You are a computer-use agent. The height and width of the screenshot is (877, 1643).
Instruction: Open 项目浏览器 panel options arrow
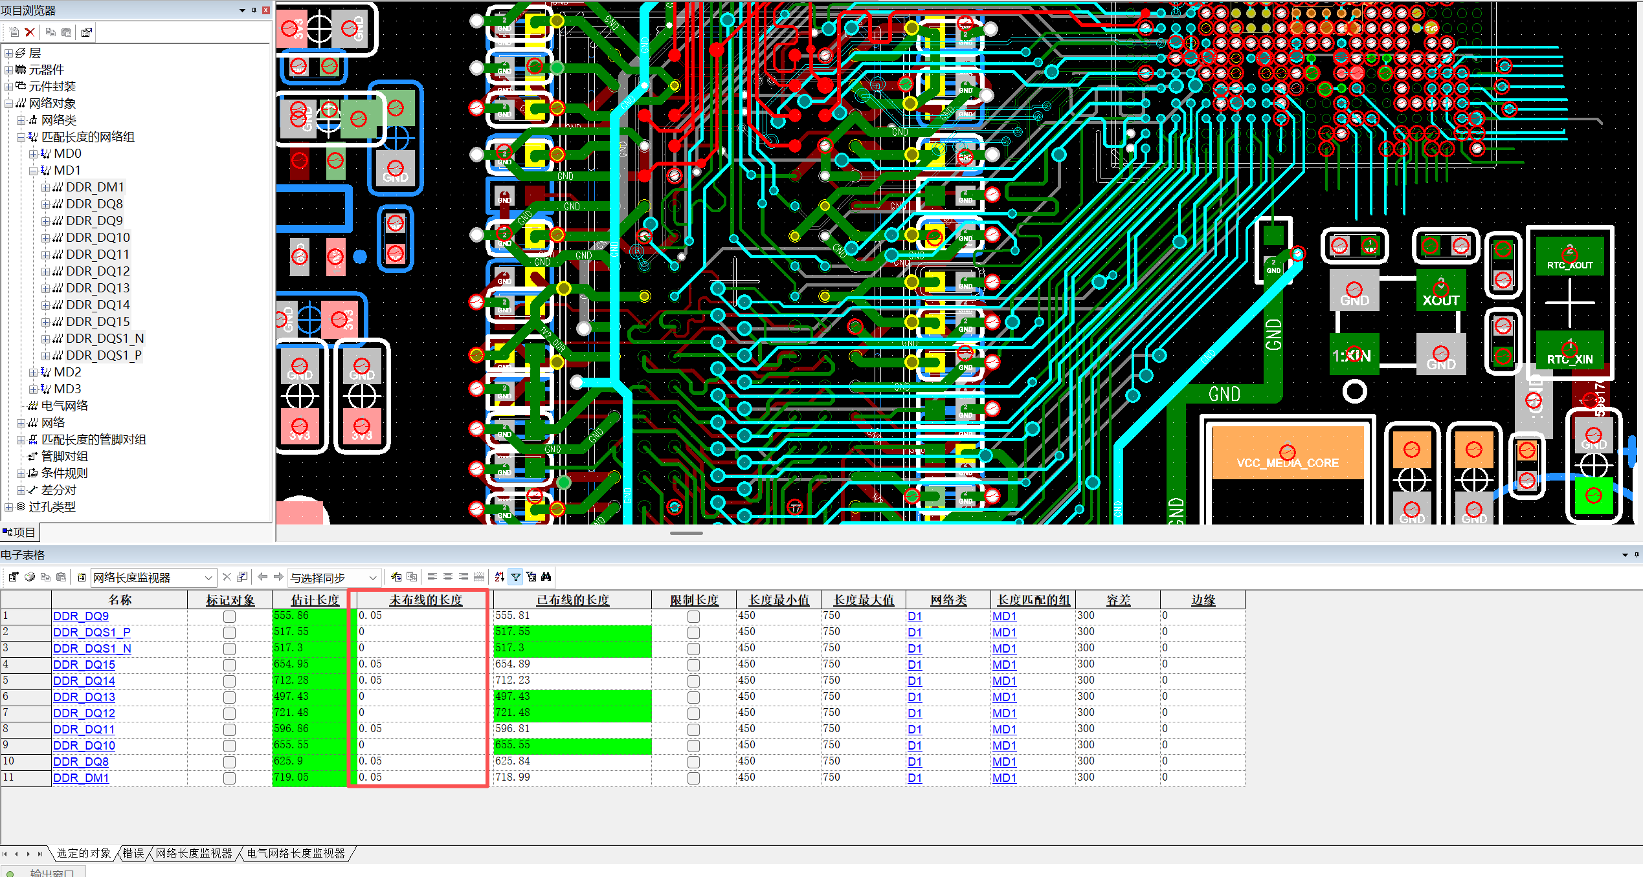pyautogui.click(x=242, y=10)
